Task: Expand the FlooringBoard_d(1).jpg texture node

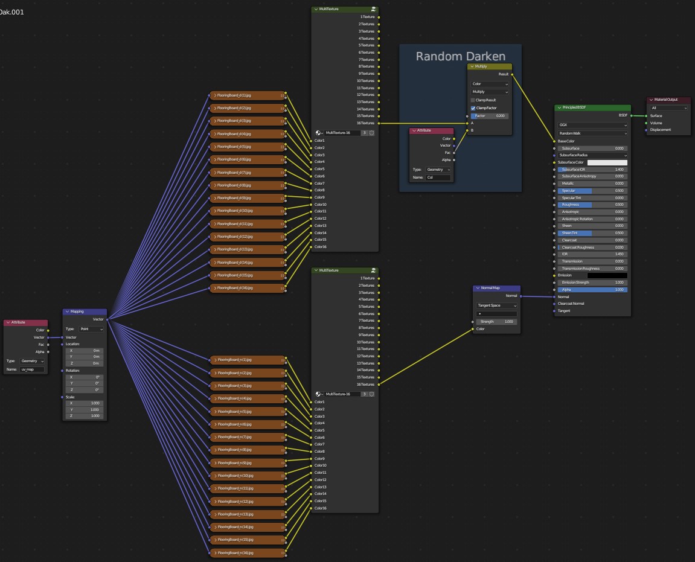Action: 214,95
